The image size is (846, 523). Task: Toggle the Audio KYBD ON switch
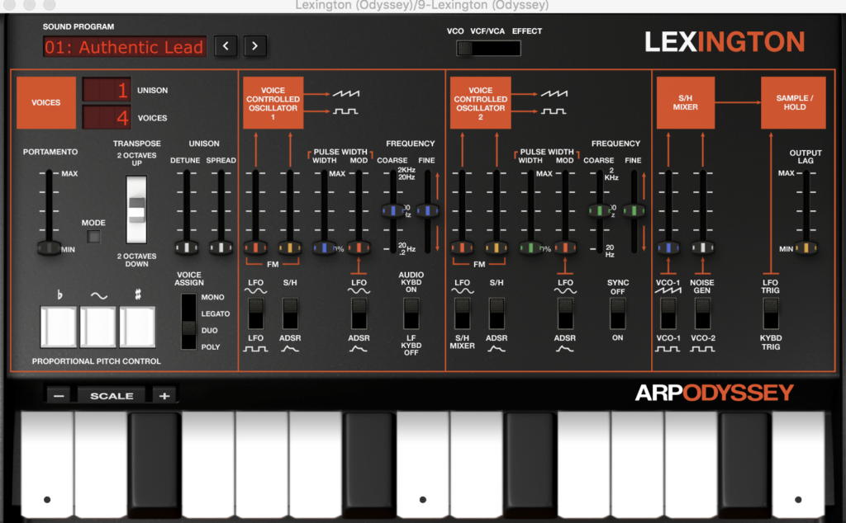pos(411,314)
